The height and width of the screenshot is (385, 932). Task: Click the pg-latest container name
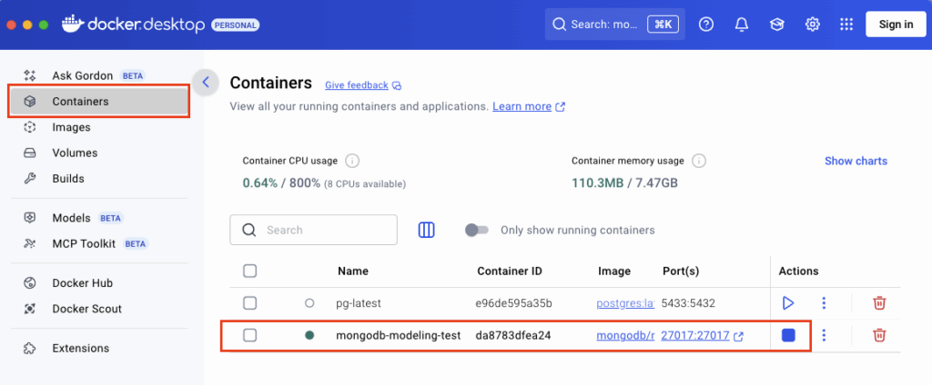click(x=359, y=303)
